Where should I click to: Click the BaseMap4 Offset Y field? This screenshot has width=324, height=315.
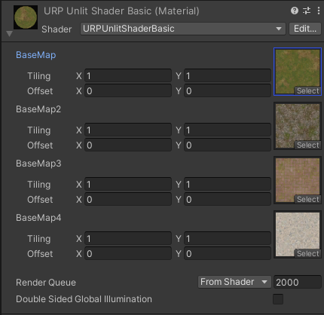228,254
